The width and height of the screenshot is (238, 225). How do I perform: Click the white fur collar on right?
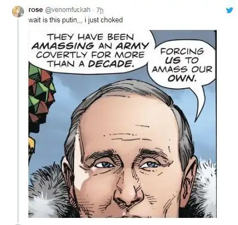click(x=206, y=184)
